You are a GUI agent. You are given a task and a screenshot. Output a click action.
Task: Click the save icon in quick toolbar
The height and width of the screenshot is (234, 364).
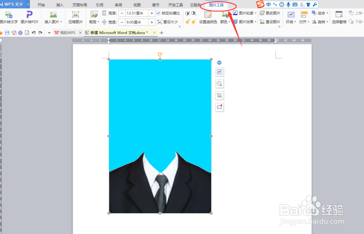[7, 33]
